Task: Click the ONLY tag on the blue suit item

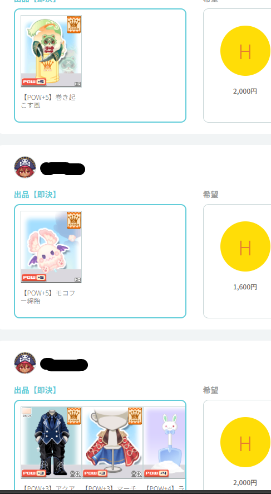Action: (x=27, y=413)
